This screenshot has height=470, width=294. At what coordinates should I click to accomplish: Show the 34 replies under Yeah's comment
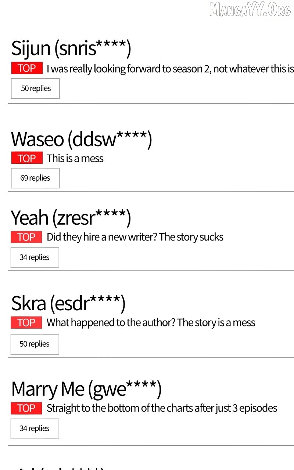pyautogui.click(x=35, y=257)
